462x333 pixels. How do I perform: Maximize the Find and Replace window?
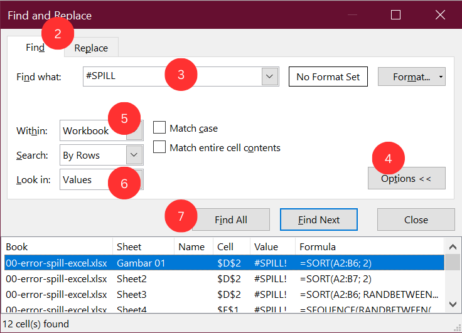(x=395, y=14)
